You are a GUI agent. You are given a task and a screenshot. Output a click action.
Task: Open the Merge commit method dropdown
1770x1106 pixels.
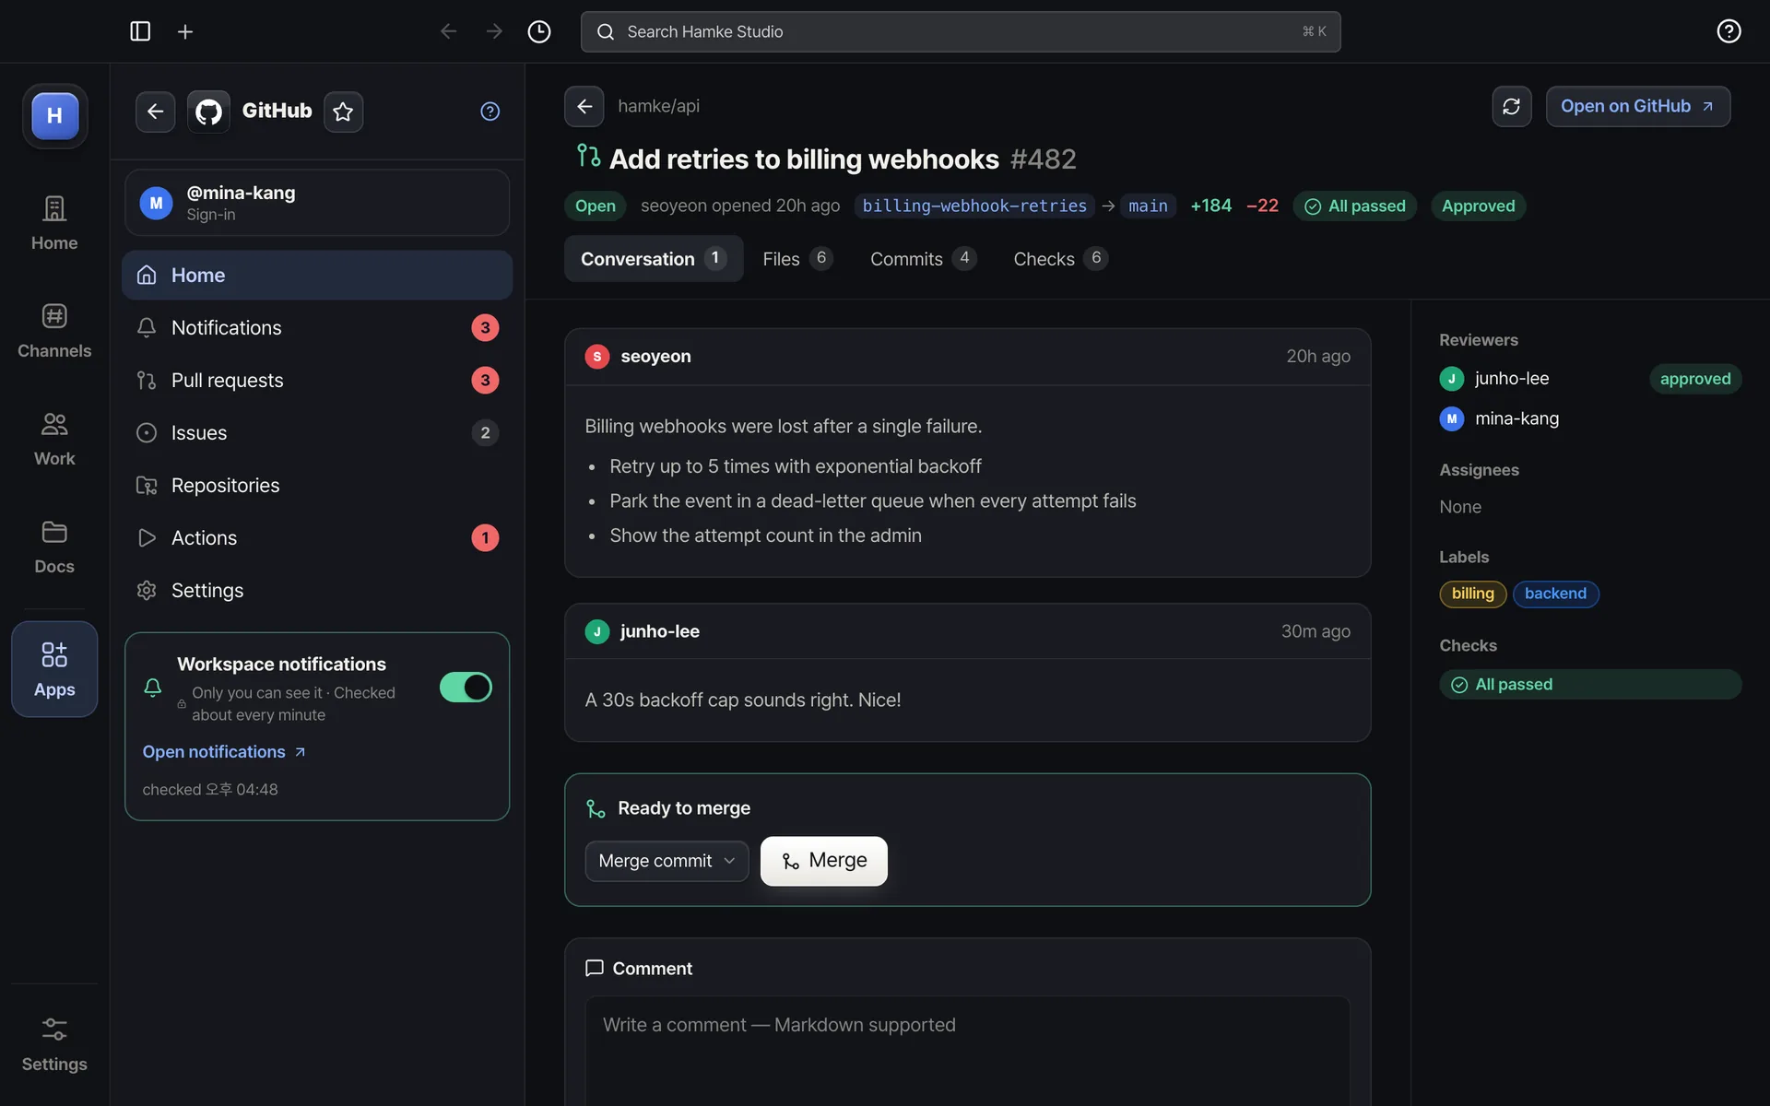click(667, 861)
